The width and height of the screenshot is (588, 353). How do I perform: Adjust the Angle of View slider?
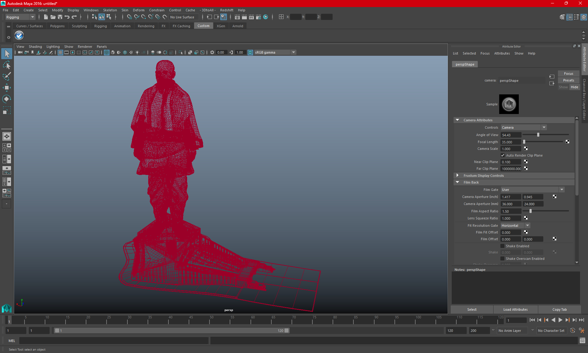(x=538, y=135)
